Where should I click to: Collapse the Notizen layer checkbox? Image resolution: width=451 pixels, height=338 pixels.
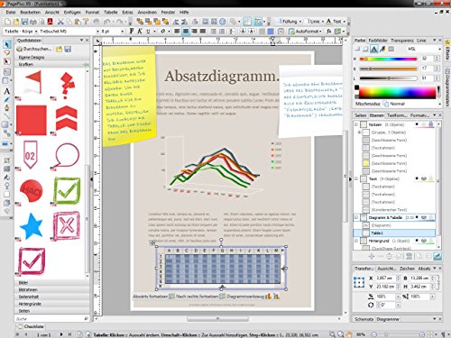coord(356,124)
